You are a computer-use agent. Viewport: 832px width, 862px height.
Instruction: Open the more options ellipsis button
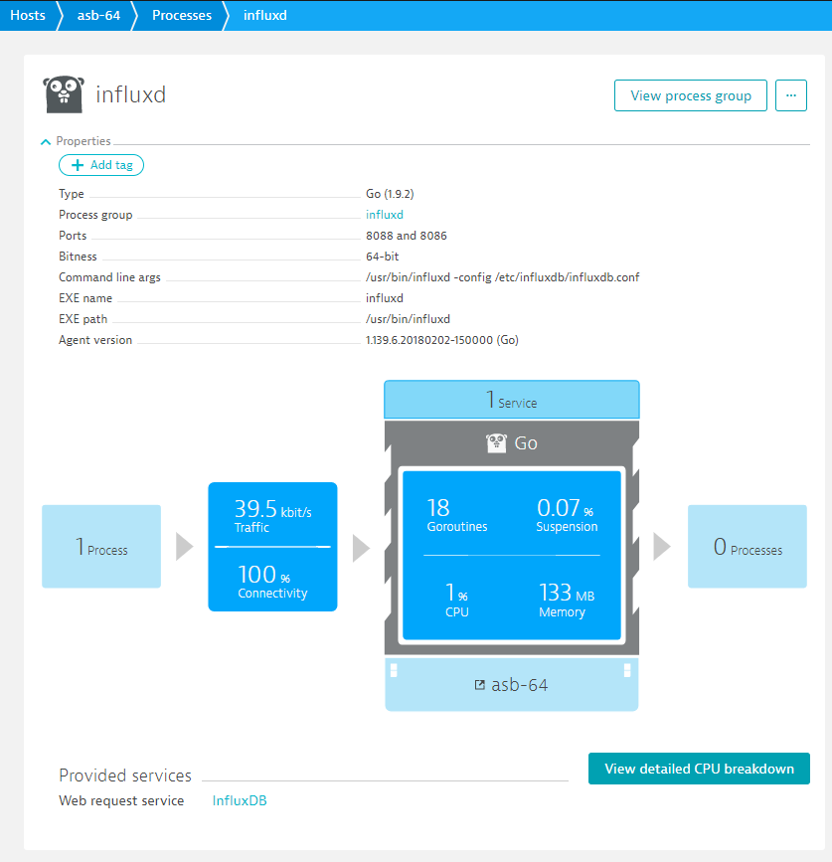(x=791, y=95)
